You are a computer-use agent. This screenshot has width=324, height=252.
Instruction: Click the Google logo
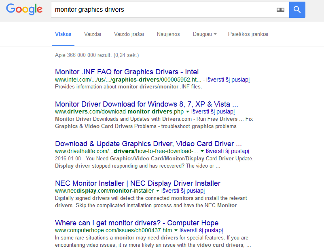(24, 9)
